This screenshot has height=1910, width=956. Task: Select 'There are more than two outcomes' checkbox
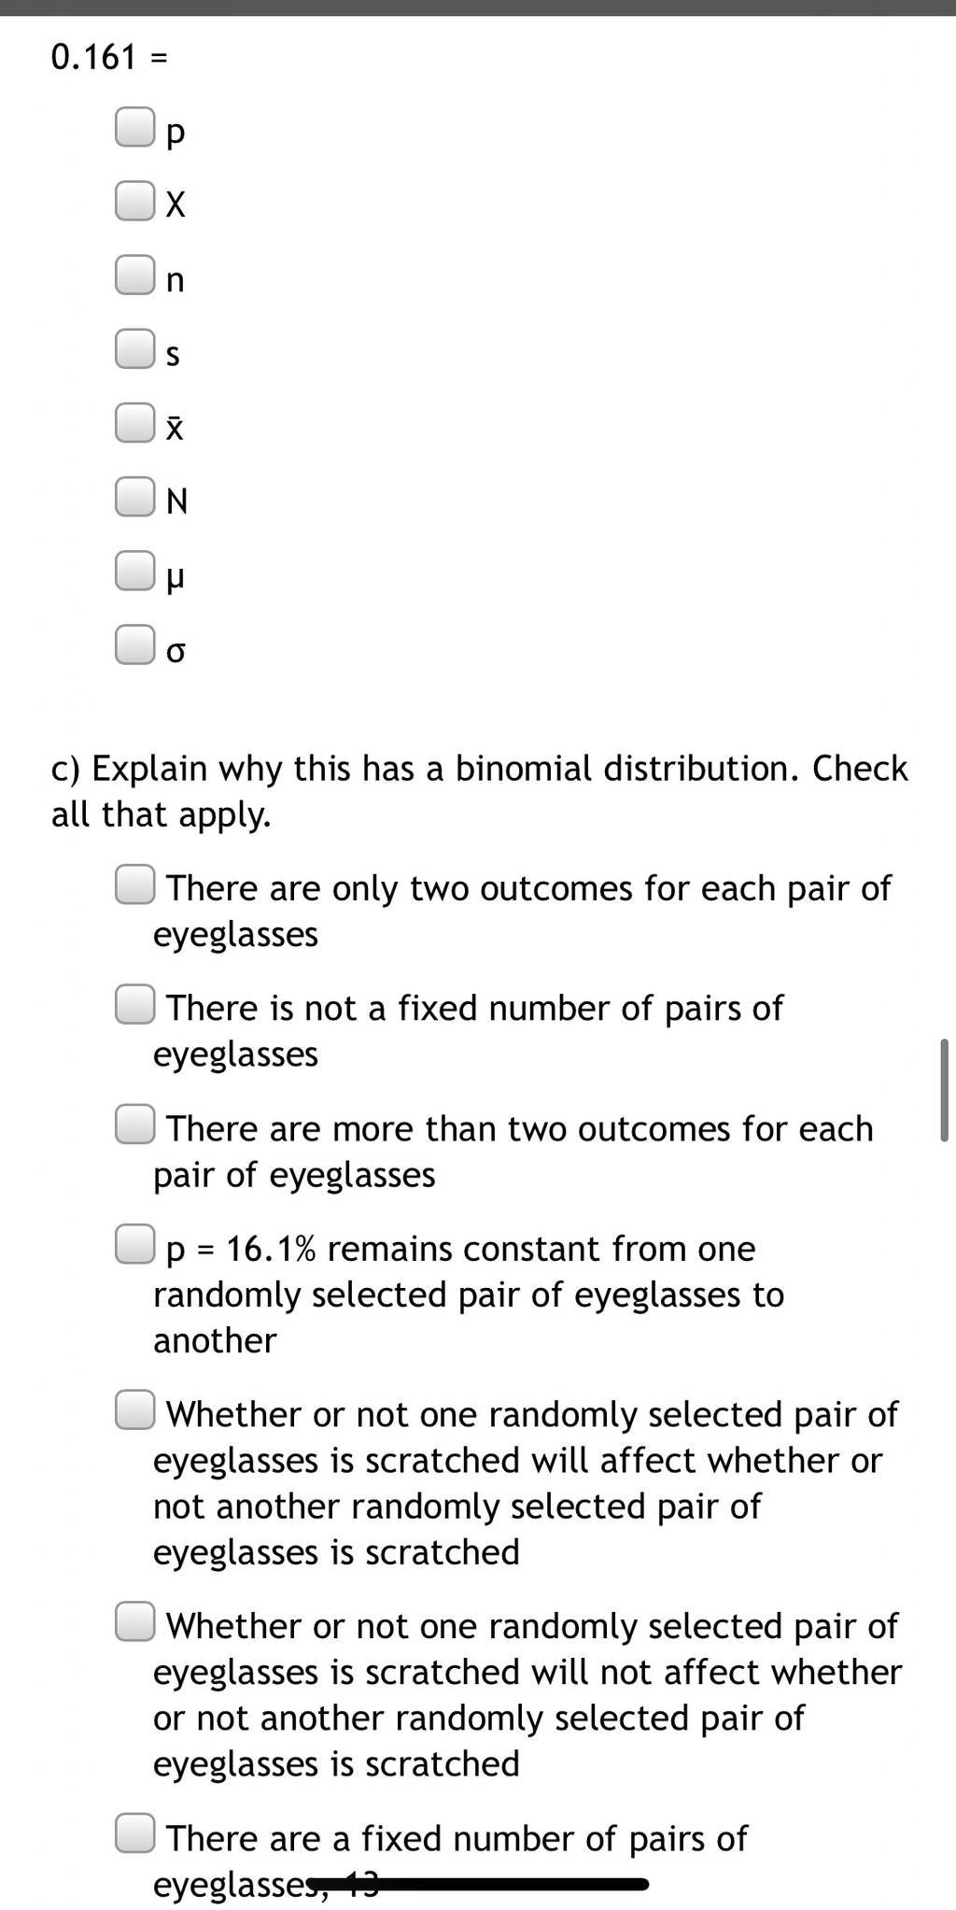[x=134, y=1124]
